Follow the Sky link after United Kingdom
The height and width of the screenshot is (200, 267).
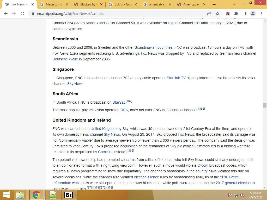(x=125, y=129)
